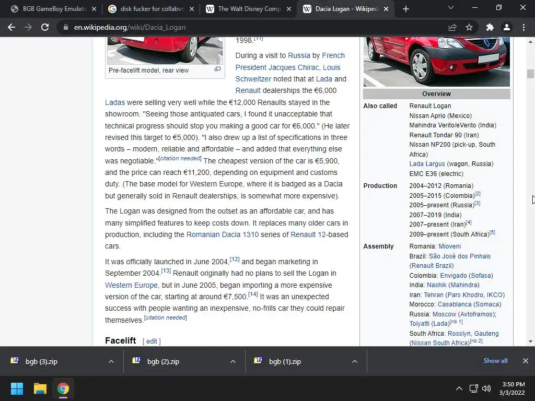
Task: Open File Explorer from the taskbar
Action: click(x=40, y=388)
